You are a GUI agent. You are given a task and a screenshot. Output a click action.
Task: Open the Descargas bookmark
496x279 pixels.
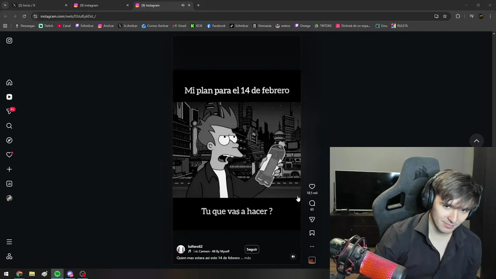[25, 26]
